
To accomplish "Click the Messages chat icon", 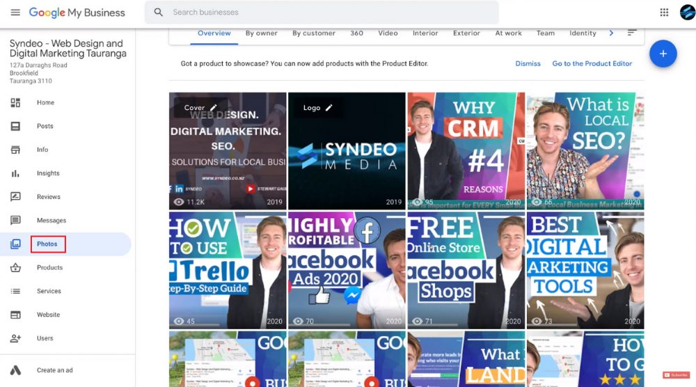I will (15, 220).
